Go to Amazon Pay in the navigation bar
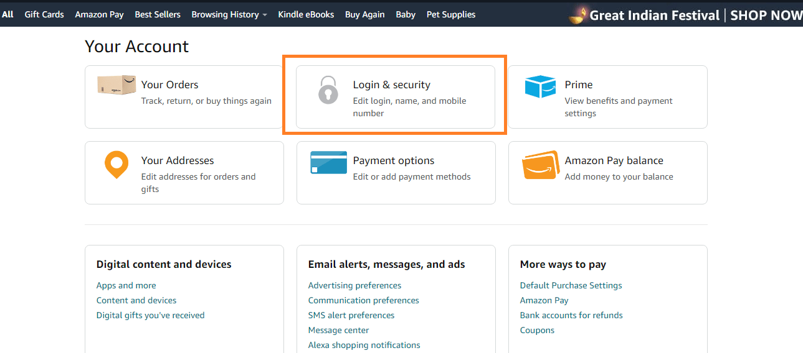Image resolution: width=803 pixels, height=353 pixels. (99, 14)
